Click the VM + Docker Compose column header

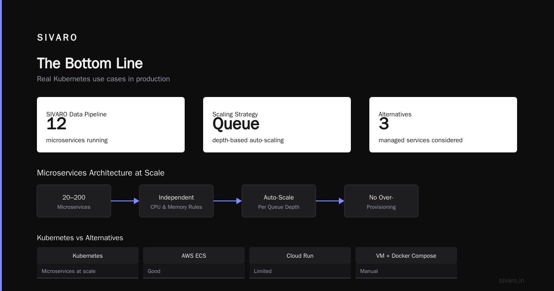pos(406,255)
